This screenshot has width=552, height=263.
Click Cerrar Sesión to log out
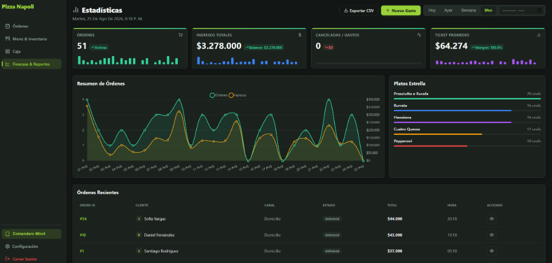tap(31, 259)
